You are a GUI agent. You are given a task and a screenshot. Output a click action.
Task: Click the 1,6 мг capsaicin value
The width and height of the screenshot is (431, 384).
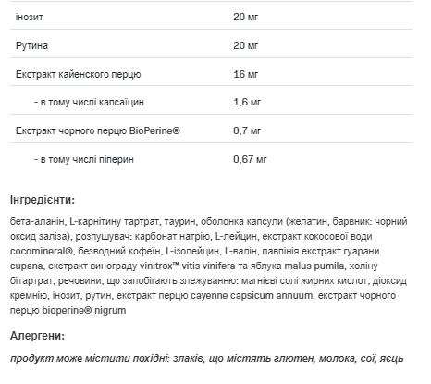(x=247, y=102)
